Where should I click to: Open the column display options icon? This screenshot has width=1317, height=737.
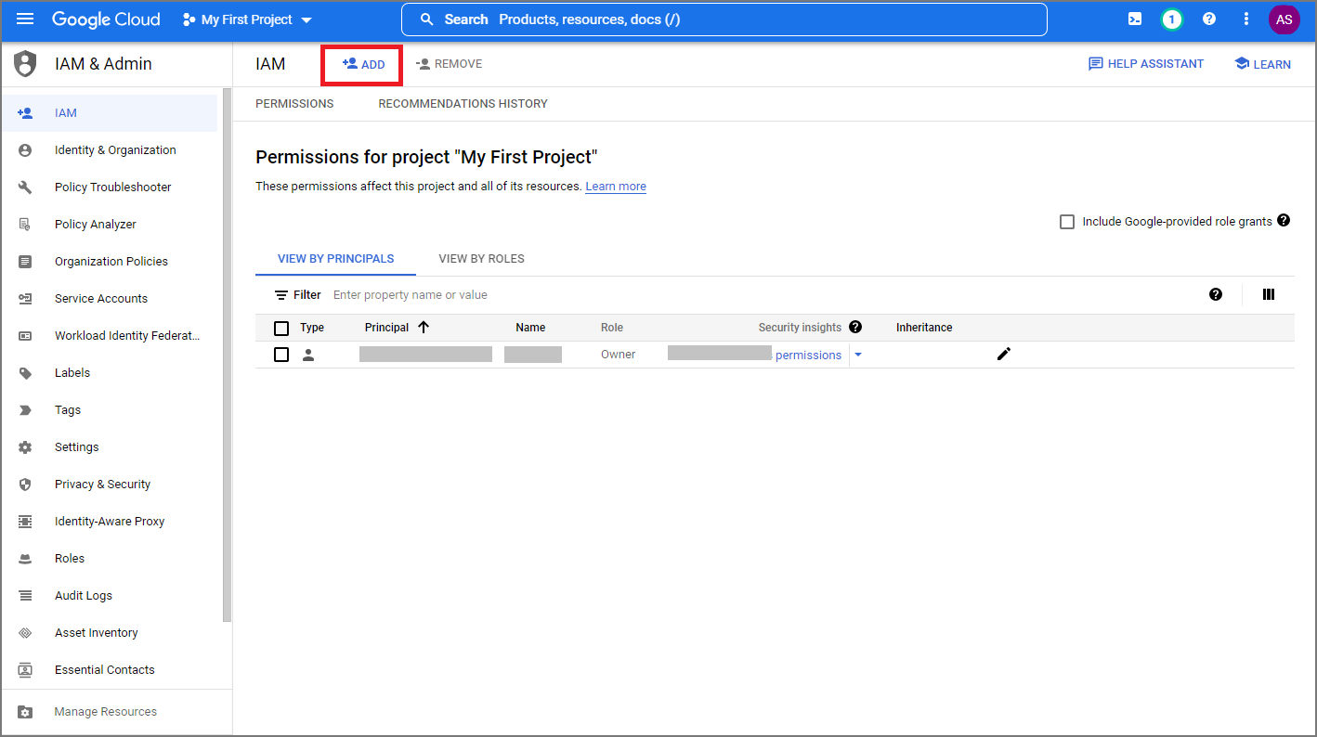pos(1269,294)
